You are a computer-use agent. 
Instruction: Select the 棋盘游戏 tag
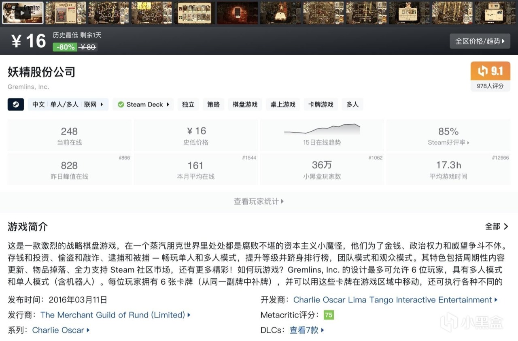245,104
